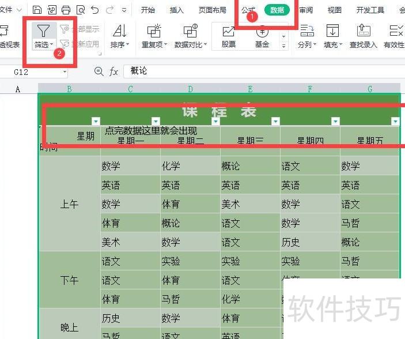Switch to the 视图 tab
This screenshot has height=339, width=405.
click(x=335, y=10)
